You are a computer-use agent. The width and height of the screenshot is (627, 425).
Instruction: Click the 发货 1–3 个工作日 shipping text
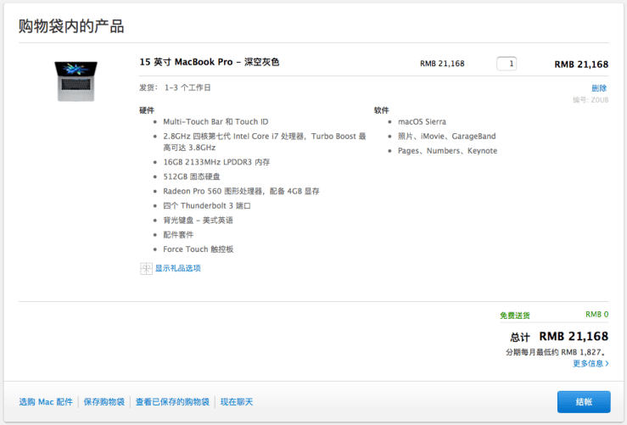(175, 87)
